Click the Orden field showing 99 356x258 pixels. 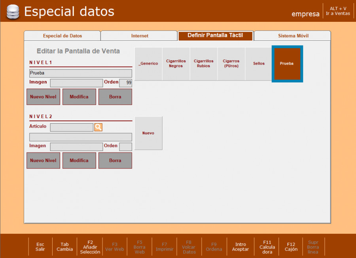125,83
